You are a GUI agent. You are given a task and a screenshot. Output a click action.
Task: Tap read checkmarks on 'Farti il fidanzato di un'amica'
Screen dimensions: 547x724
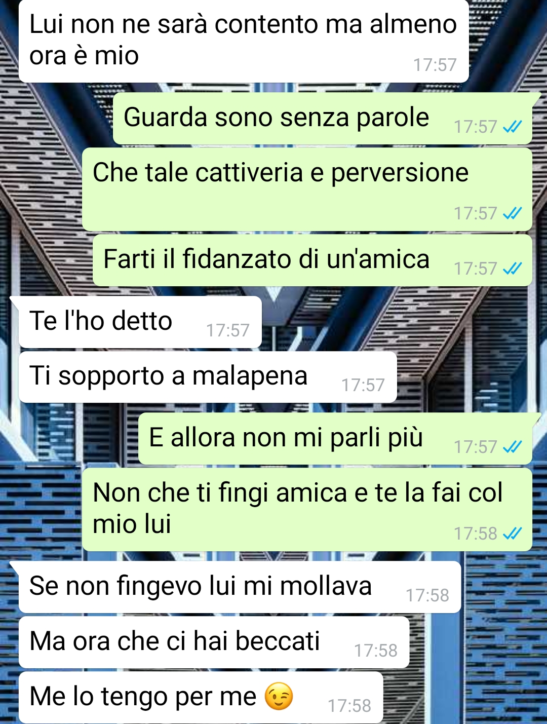click(512, 269)
